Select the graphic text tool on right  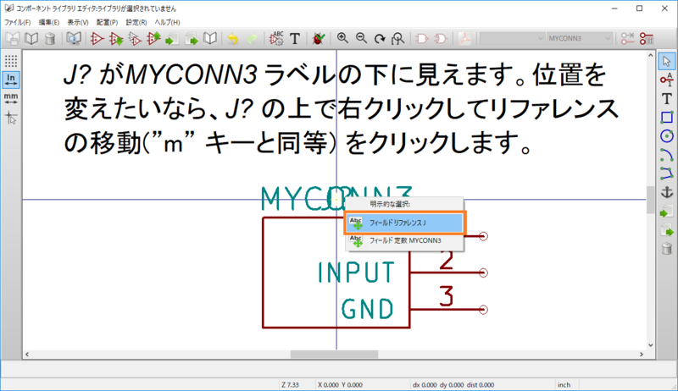(666, 98)
